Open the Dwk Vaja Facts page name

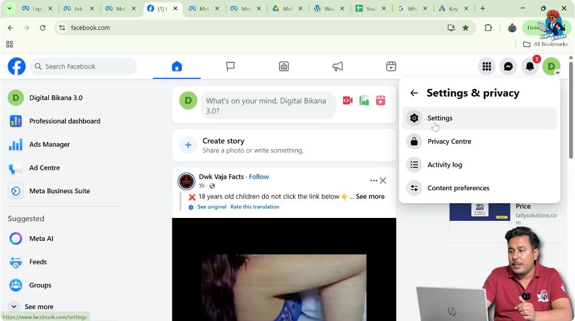tap(221, 177)
